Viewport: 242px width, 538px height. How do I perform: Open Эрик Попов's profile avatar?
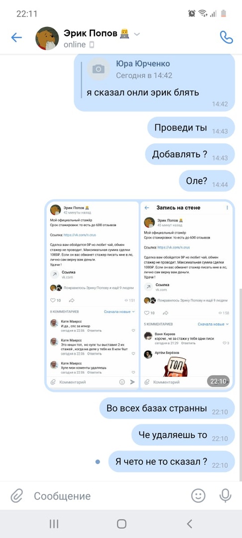tap(47, 38)
